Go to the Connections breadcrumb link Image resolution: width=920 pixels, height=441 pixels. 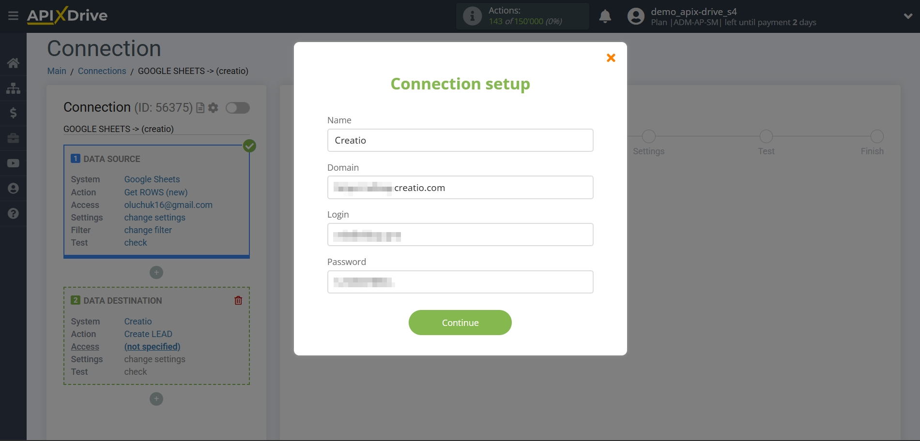(102, 71)
